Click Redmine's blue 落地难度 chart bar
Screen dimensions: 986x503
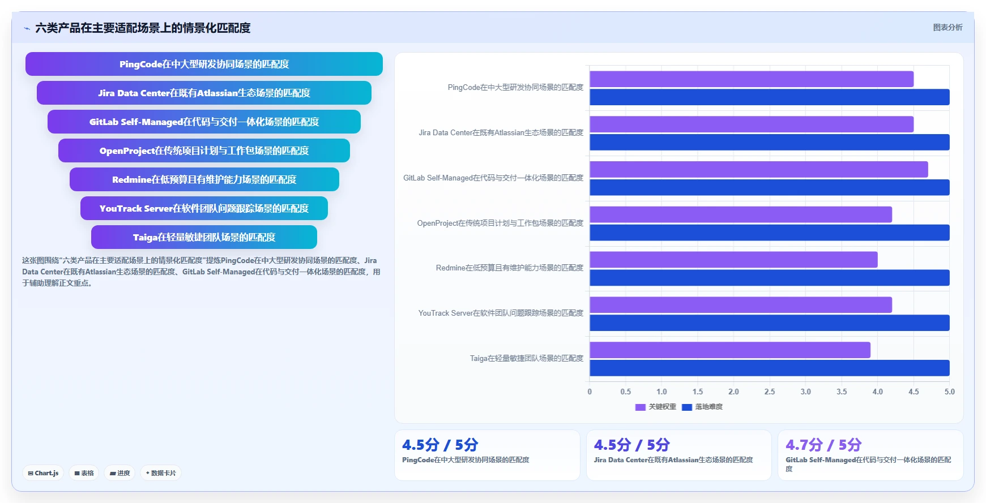pos(770,278)
